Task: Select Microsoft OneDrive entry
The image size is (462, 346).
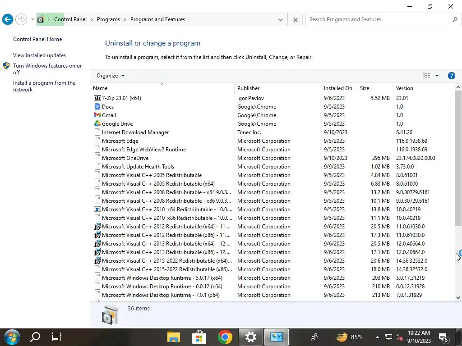Action: coord(125,158)
